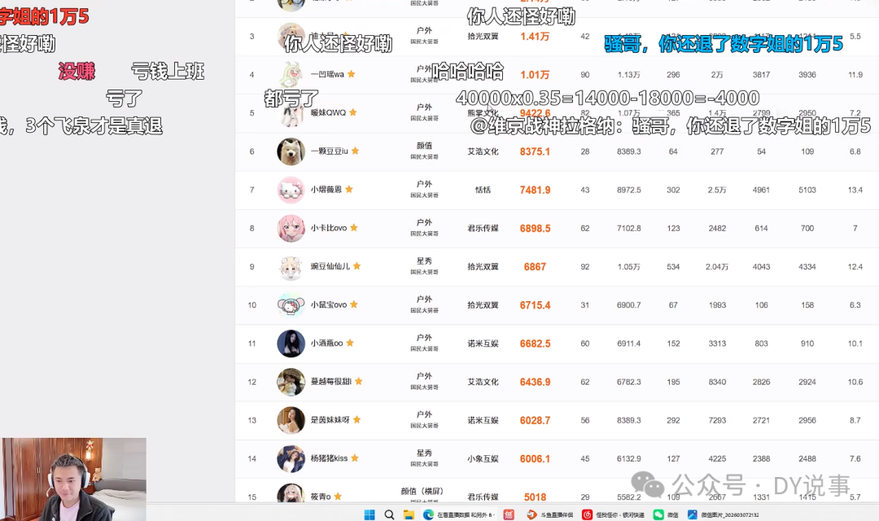Open streamer name 是茵妹妹呀
This screenshot has height=521, width=879.
point(330,420)
